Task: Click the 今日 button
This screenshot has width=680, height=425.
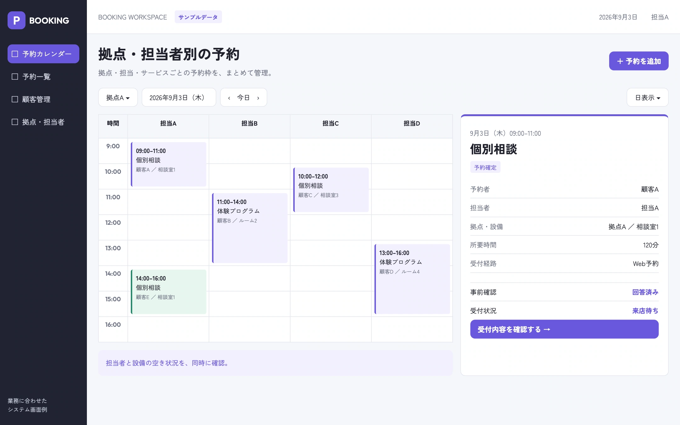Action: (x=243, y=98)
